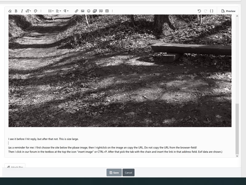Click the Preview button
Image resolution: width=246 pixels, height=185 pixels.
coord(228,11)
